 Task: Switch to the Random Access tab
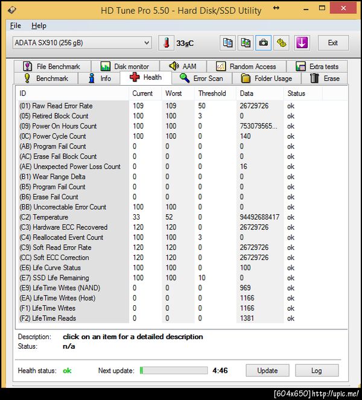coord(247,66)
